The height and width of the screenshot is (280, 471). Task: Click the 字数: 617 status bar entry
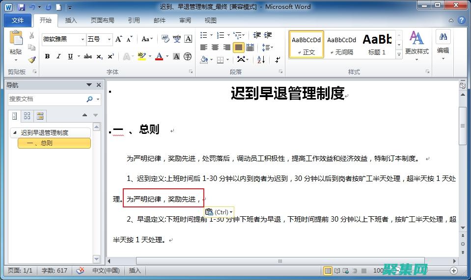tap(55, 270)
